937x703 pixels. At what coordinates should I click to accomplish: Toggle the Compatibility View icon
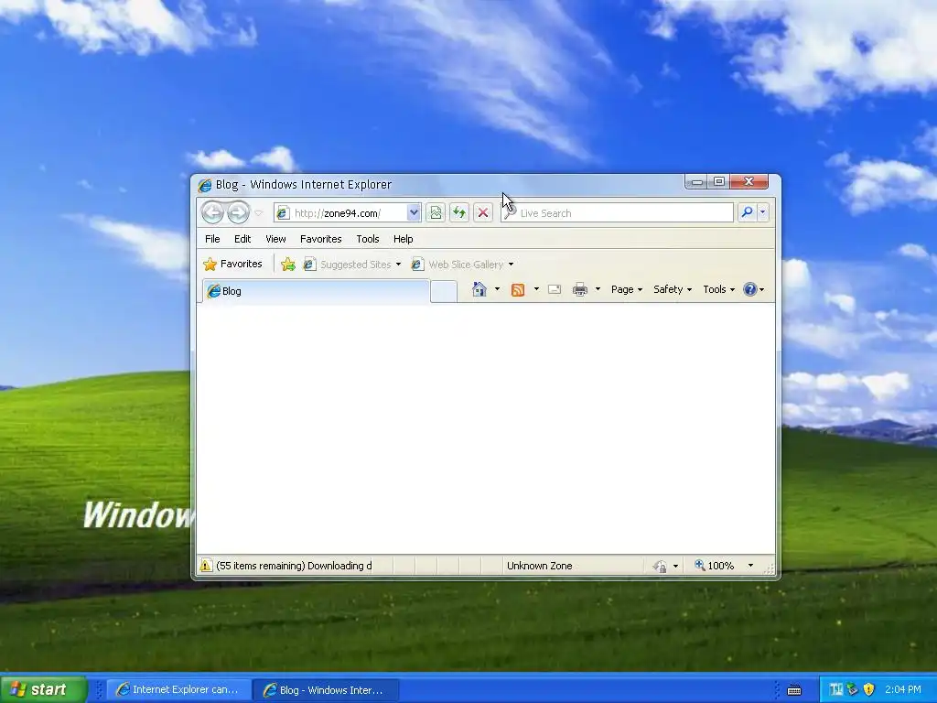(436, 212)
